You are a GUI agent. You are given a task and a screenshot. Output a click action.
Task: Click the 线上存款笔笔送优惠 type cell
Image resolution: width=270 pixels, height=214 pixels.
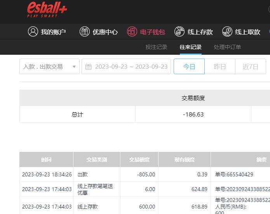tap(97, 189)
